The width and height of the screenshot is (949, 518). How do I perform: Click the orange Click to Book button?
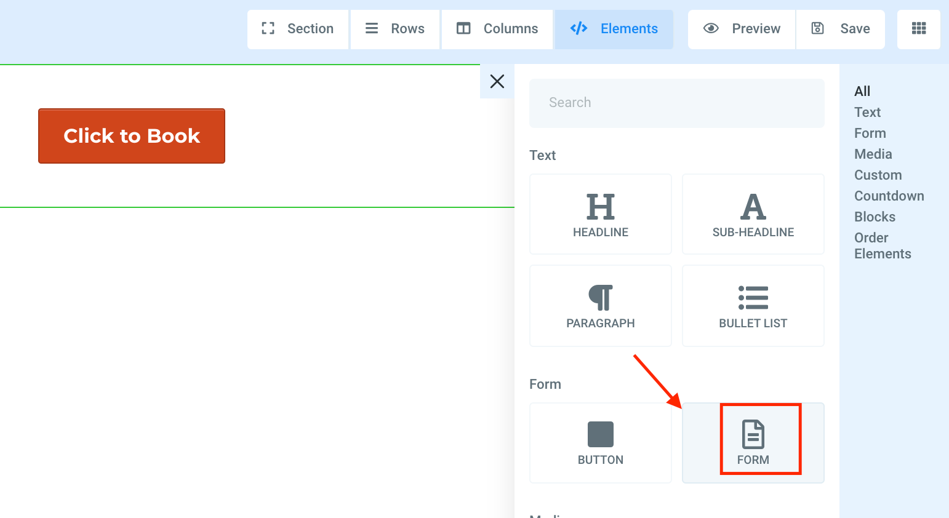[132, 136]
